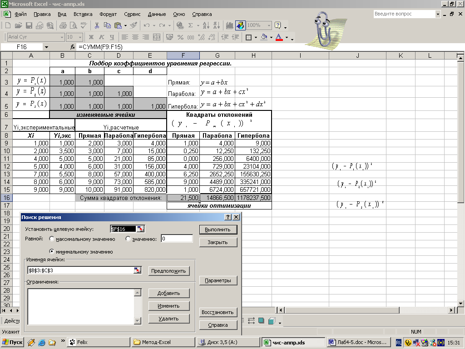Open the Сервис menu
Screen dimensions: 465x349
pos(132,14)
